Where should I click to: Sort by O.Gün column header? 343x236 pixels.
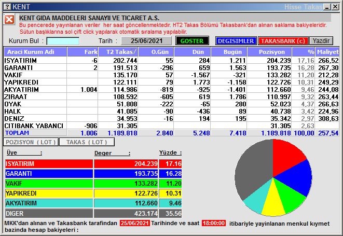[x=156, y=52]
